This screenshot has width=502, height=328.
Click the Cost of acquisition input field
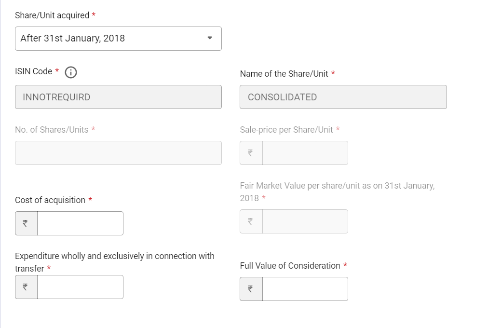point(81,223)
